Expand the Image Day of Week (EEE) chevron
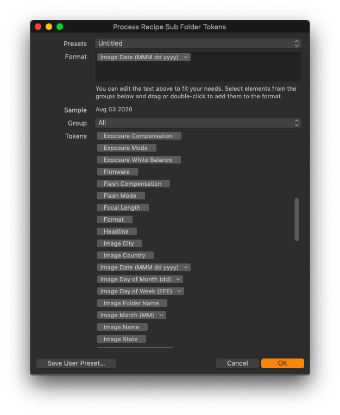Viewport: 340px width, 415px height. point(179,291)
